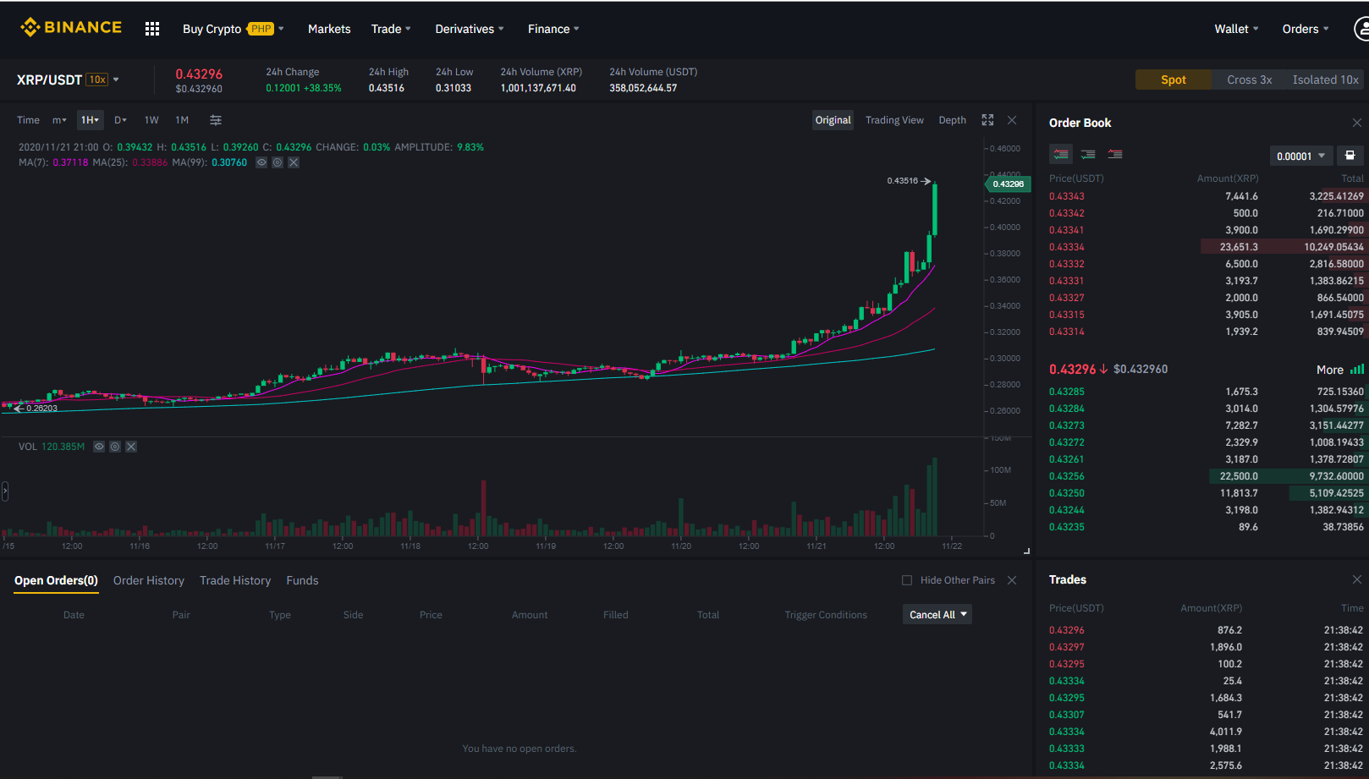Open MA indicator settings icon
The image size is (1369, 779).
pos(278,162)
